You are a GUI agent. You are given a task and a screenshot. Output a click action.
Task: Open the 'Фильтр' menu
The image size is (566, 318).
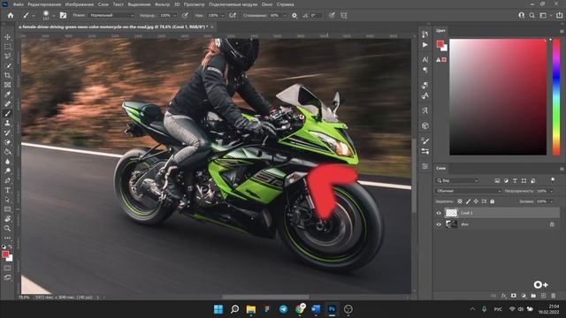pyautogui.click(x=162, y=4)
